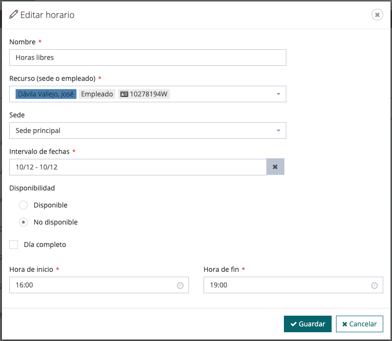Close the Editar horario dialog

click(x=377, y=15)
